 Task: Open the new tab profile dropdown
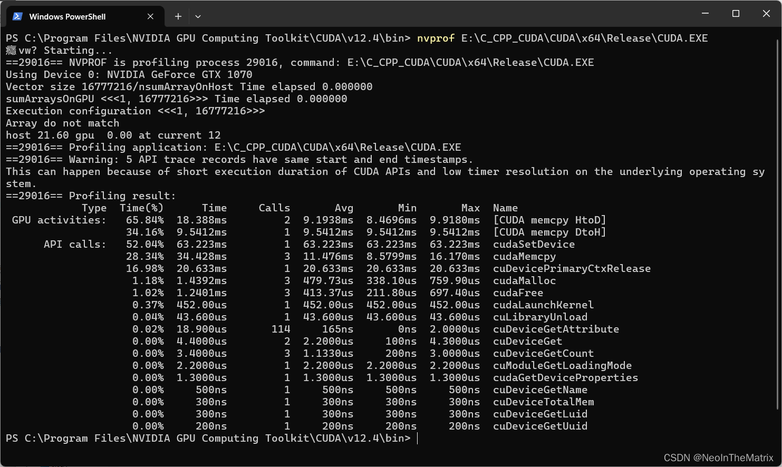click(198, 16)
